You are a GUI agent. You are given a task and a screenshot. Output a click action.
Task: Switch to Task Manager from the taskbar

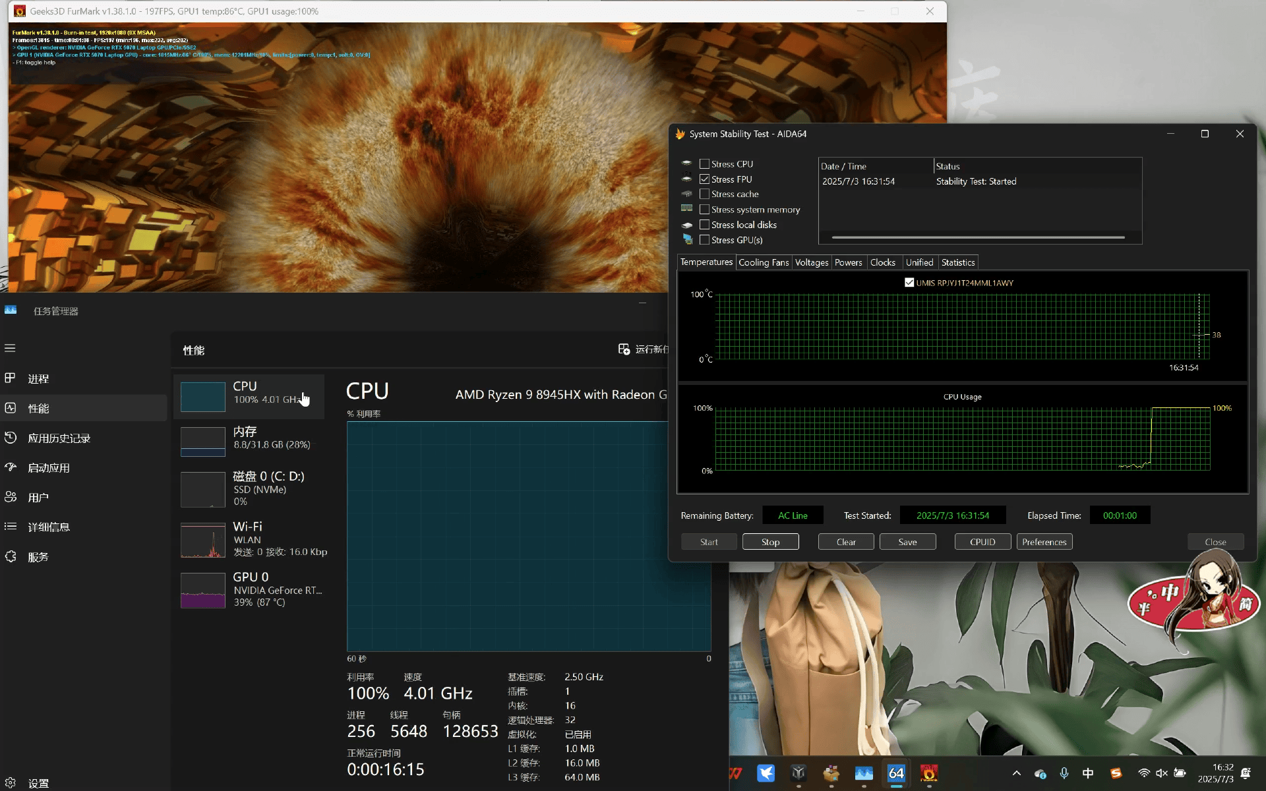pyautogui.click(x=864, y=773)
